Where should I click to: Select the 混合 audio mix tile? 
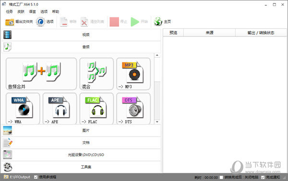click(x=96, y=74)
